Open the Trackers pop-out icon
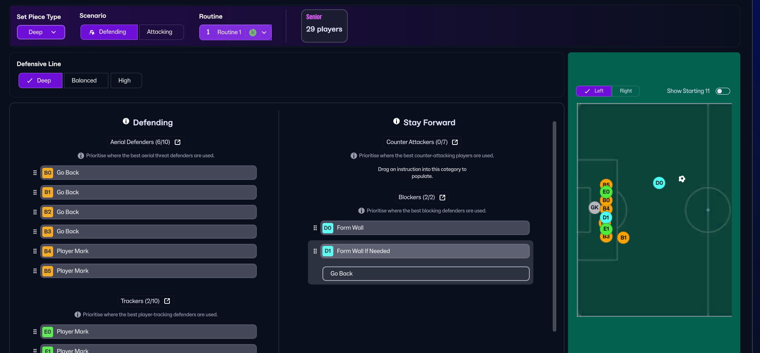This screenshot has width=760, height=353. pyautogui.click(x=167, y=301)
